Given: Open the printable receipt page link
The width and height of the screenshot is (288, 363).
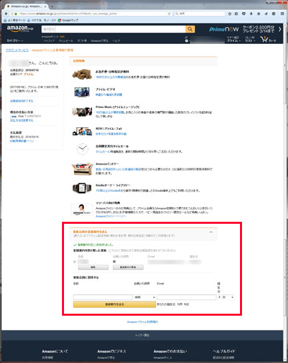Looking at the screenshot, I should [22, 141].
